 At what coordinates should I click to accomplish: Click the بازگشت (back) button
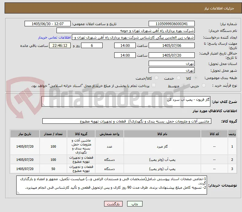pyautogui.click(x=113, y=204)
